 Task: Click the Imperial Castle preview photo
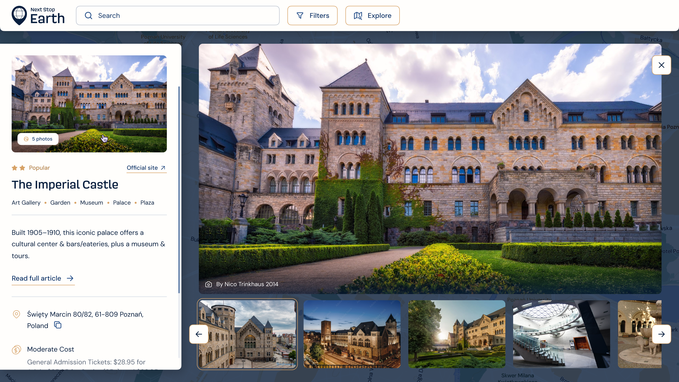[x=89, y=104]
